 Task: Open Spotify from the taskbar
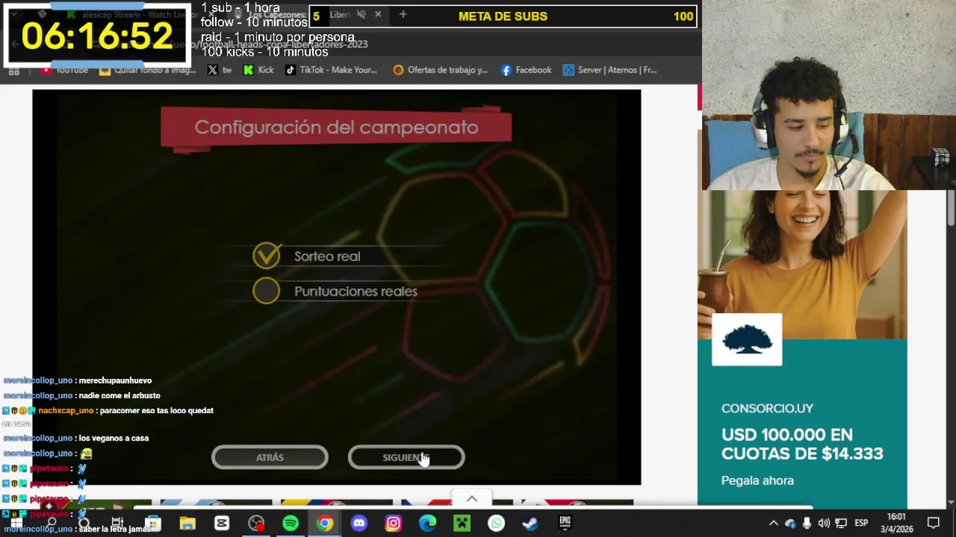click(x=291, y=524)
